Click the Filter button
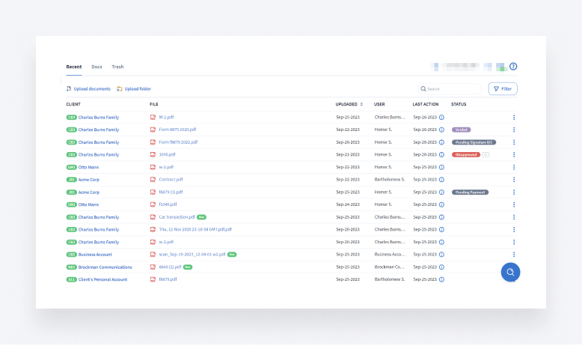The width and height of the screenshot is (582, 349). 503,89
